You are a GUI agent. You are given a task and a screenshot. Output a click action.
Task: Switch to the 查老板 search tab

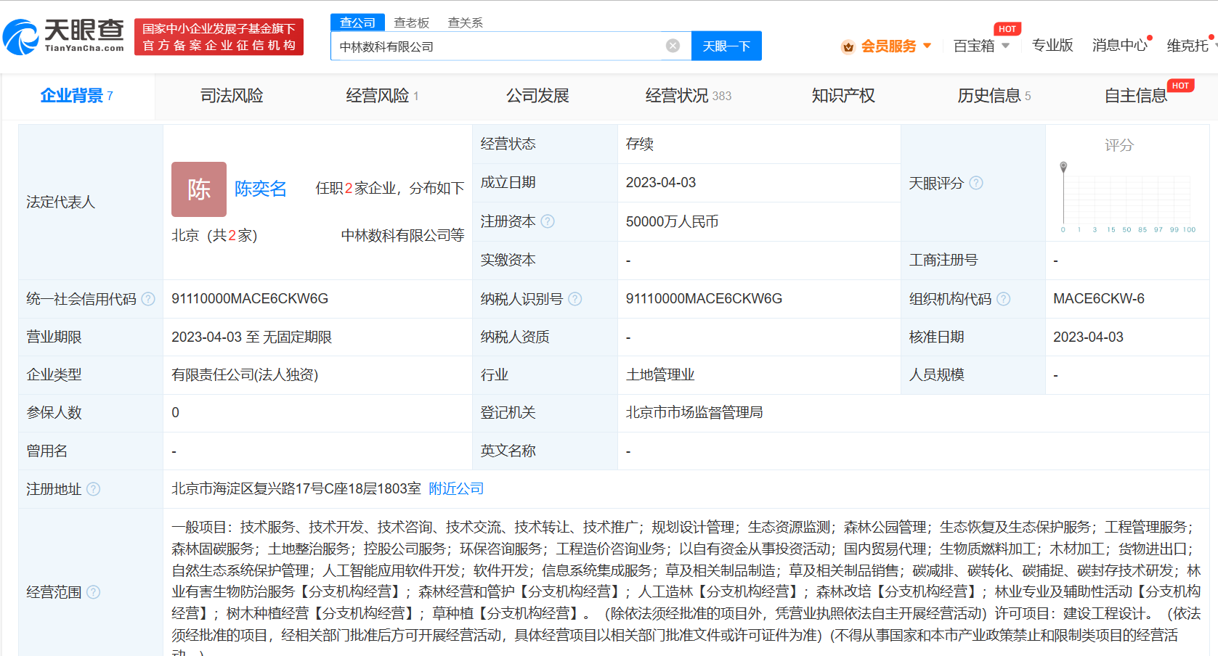pyautogui.click(x=412, y=22)
